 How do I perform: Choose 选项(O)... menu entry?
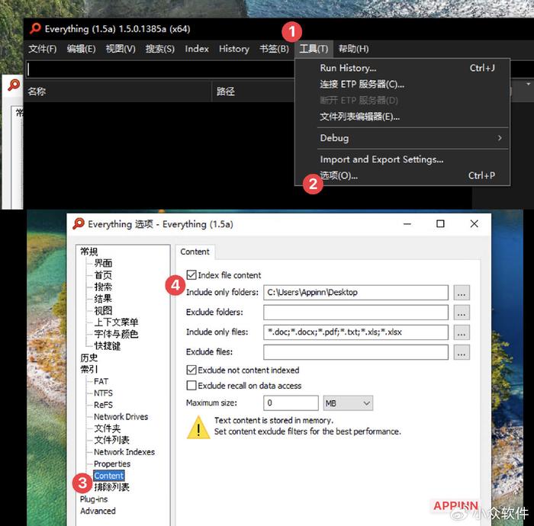pyautogui.click(x=402, y=175)
